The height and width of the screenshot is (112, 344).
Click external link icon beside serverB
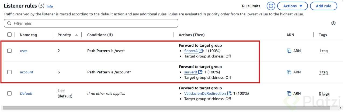(200, 72)
